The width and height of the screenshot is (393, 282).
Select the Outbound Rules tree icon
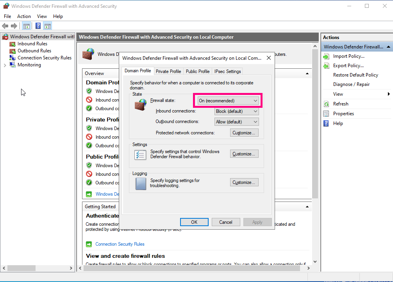pos(12,51)
